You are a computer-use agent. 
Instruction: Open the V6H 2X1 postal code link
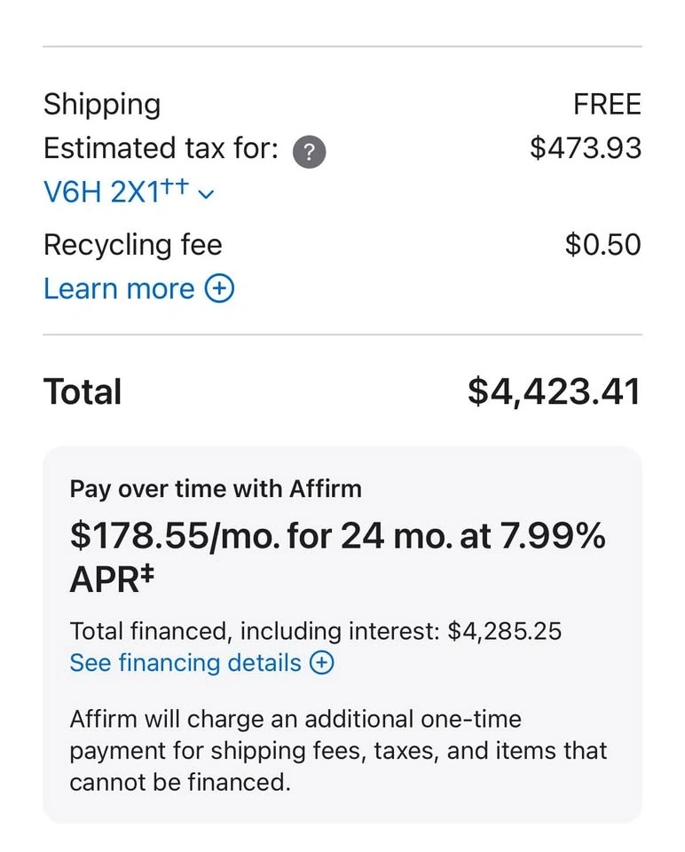click(115, 192)
